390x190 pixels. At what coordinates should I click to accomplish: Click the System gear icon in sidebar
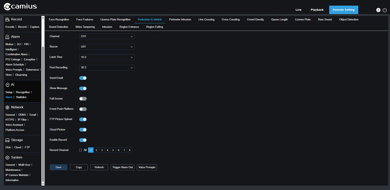(7, 158)
